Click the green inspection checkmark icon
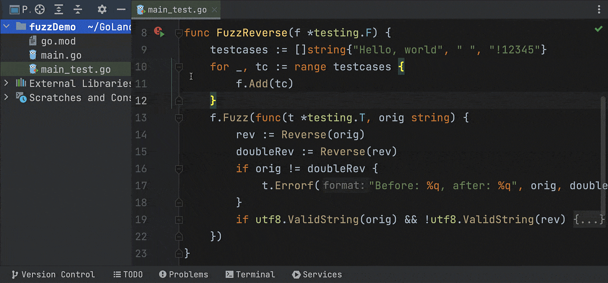The image size is (608, 283). coord(598,29)
